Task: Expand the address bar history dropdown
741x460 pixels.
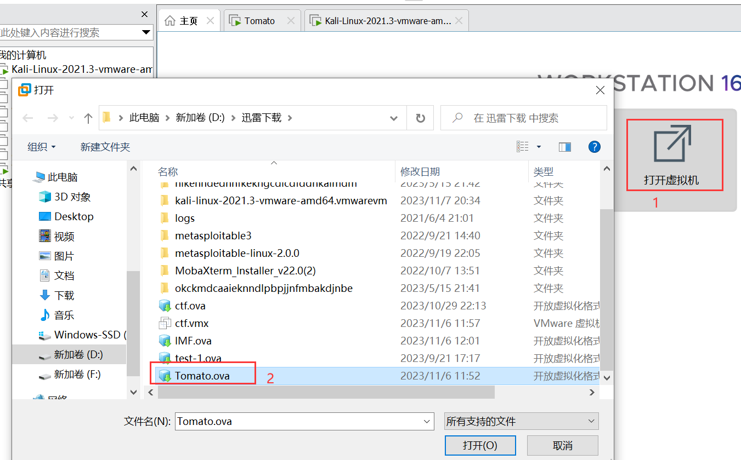Action: click(x=394, y=118)
